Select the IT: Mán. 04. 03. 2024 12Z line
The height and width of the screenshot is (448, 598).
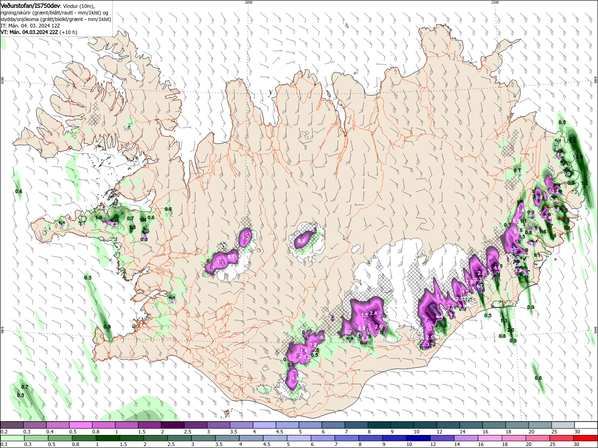pos(30,26)
